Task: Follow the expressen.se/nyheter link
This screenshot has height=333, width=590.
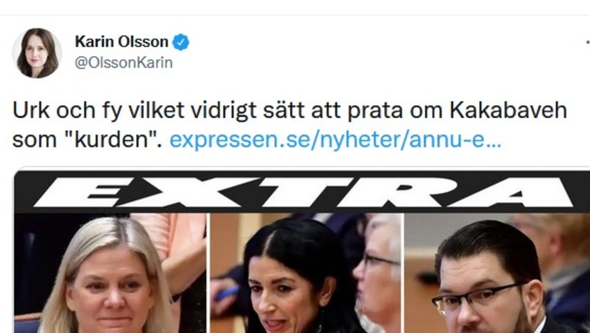Action: [x=336, y=139]
